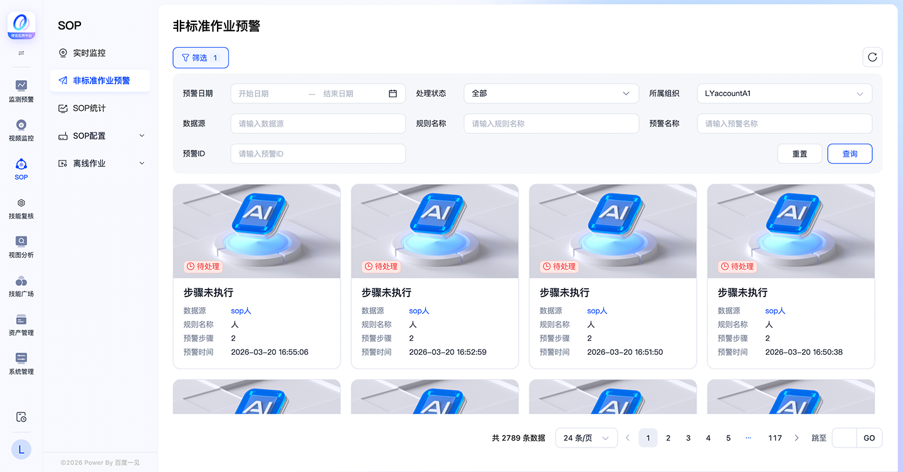
Task: Click the 重置 reset button
Action: point(800,154)
